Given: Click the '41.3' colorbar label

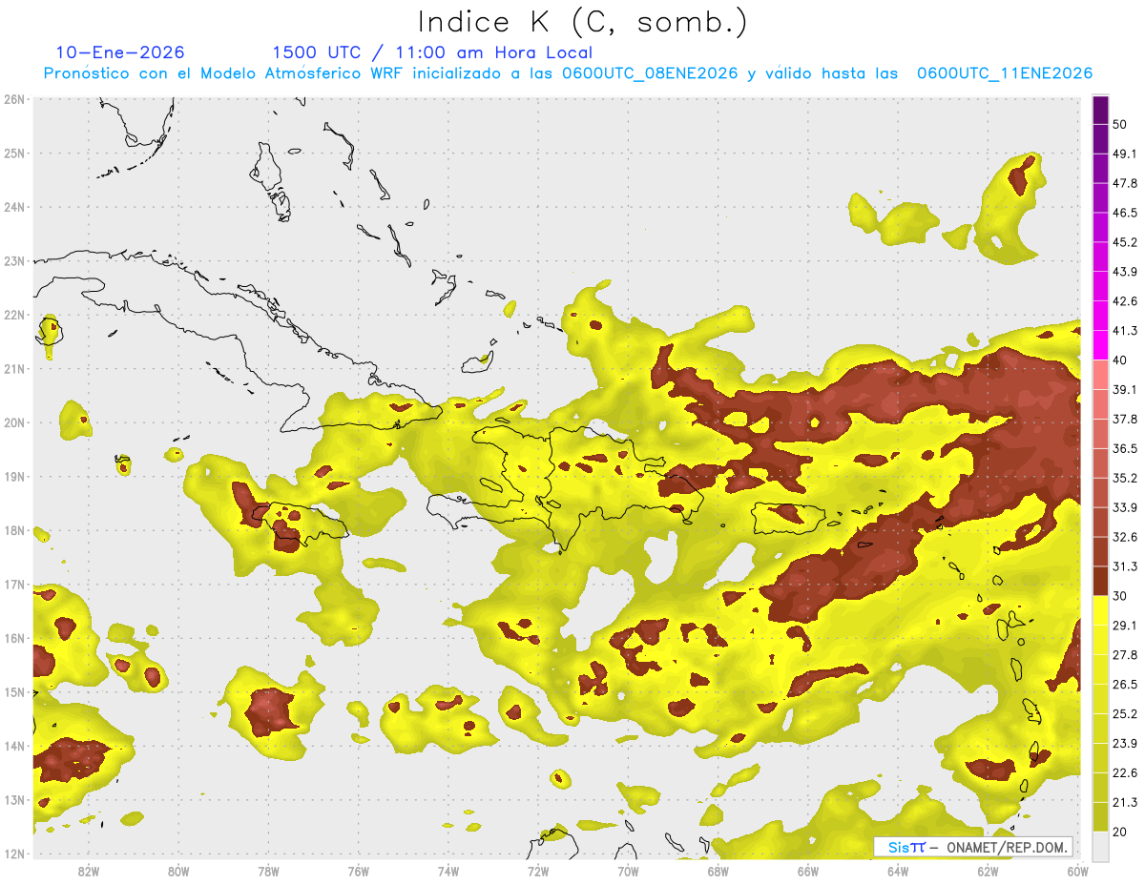Looking at the screenshot, I should tap(1125, 331).
